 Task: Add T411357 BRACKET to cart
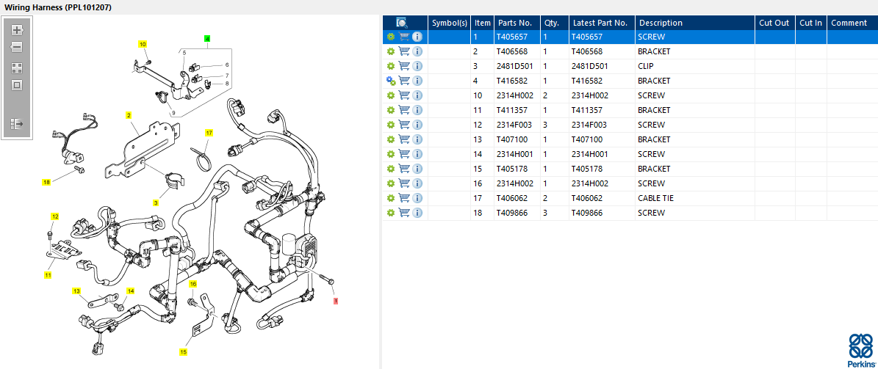(403, 110)
